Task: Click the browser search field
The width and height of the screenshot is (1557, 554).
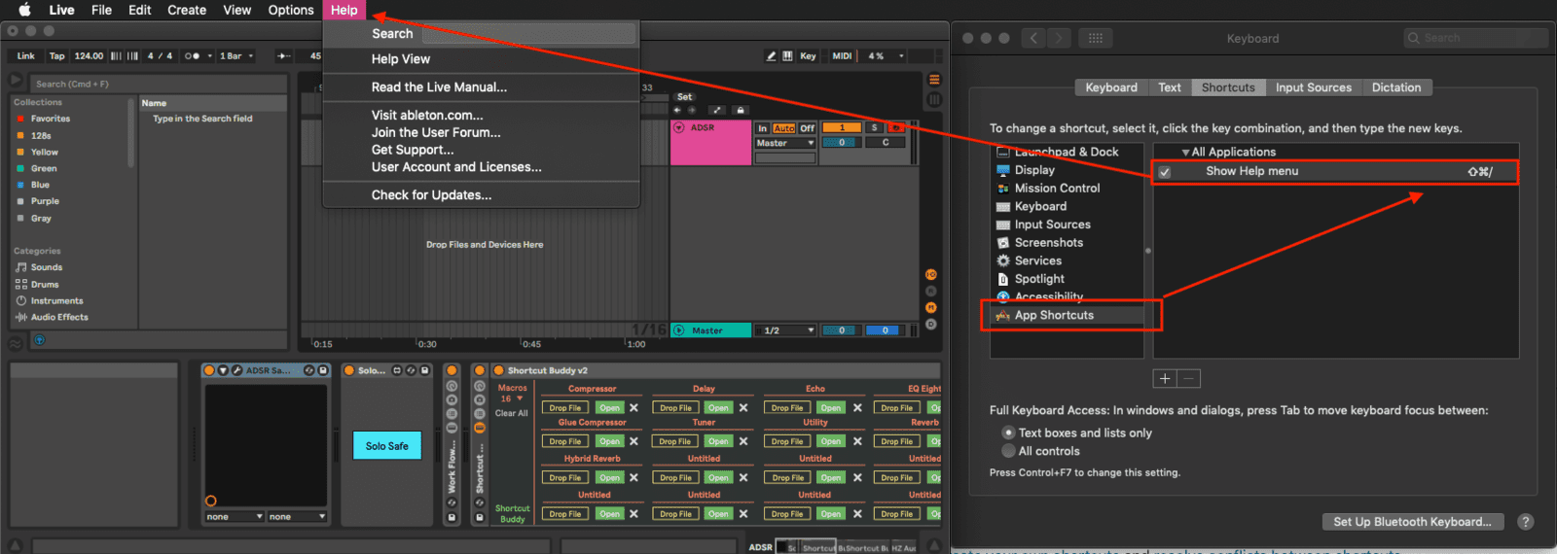Action: tap(161, 84)
